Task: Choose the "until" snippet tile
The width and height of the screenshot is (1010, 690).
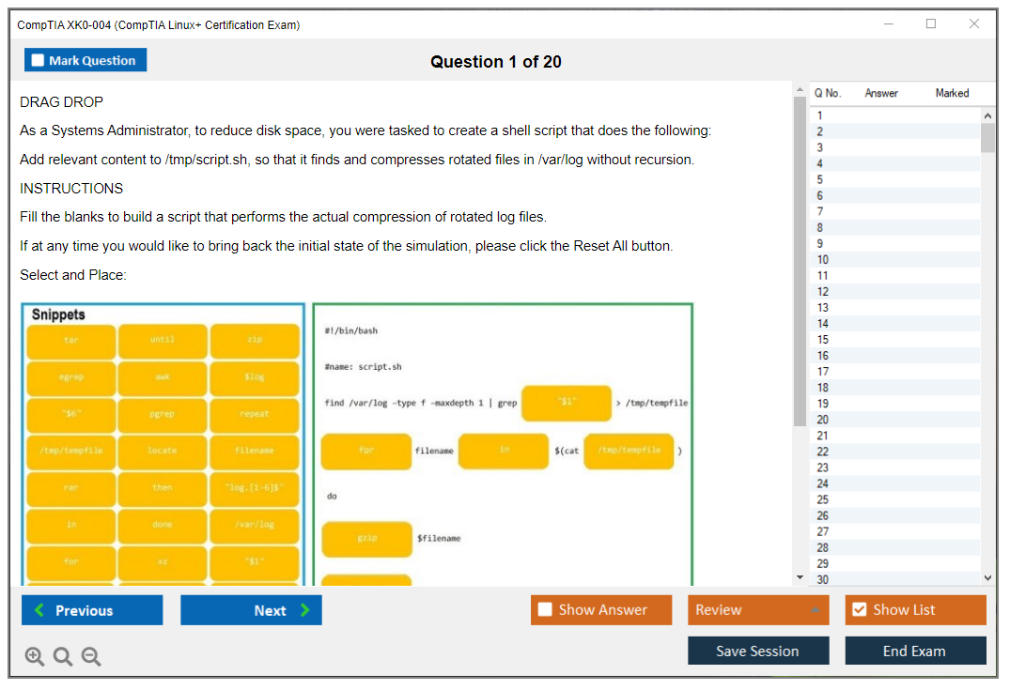Action: tap(163, 341)
